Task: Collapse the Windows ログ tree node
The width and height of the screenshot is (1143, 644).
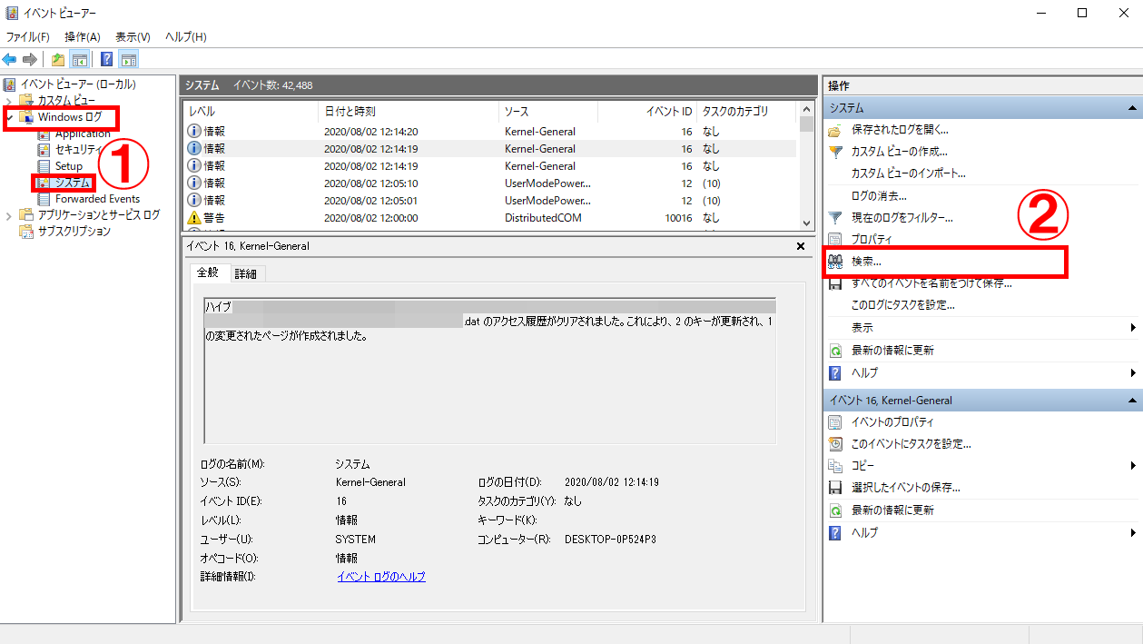Action: point(9,117)
